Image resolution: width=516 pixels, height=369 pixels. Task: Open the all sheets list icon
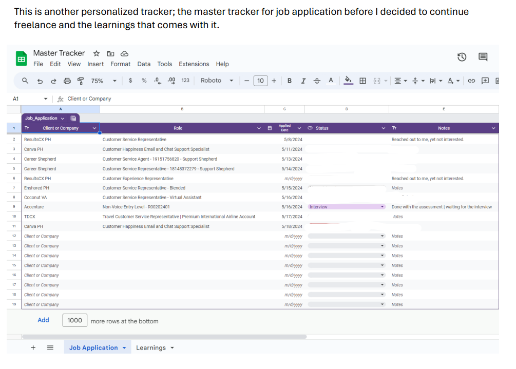50,347
